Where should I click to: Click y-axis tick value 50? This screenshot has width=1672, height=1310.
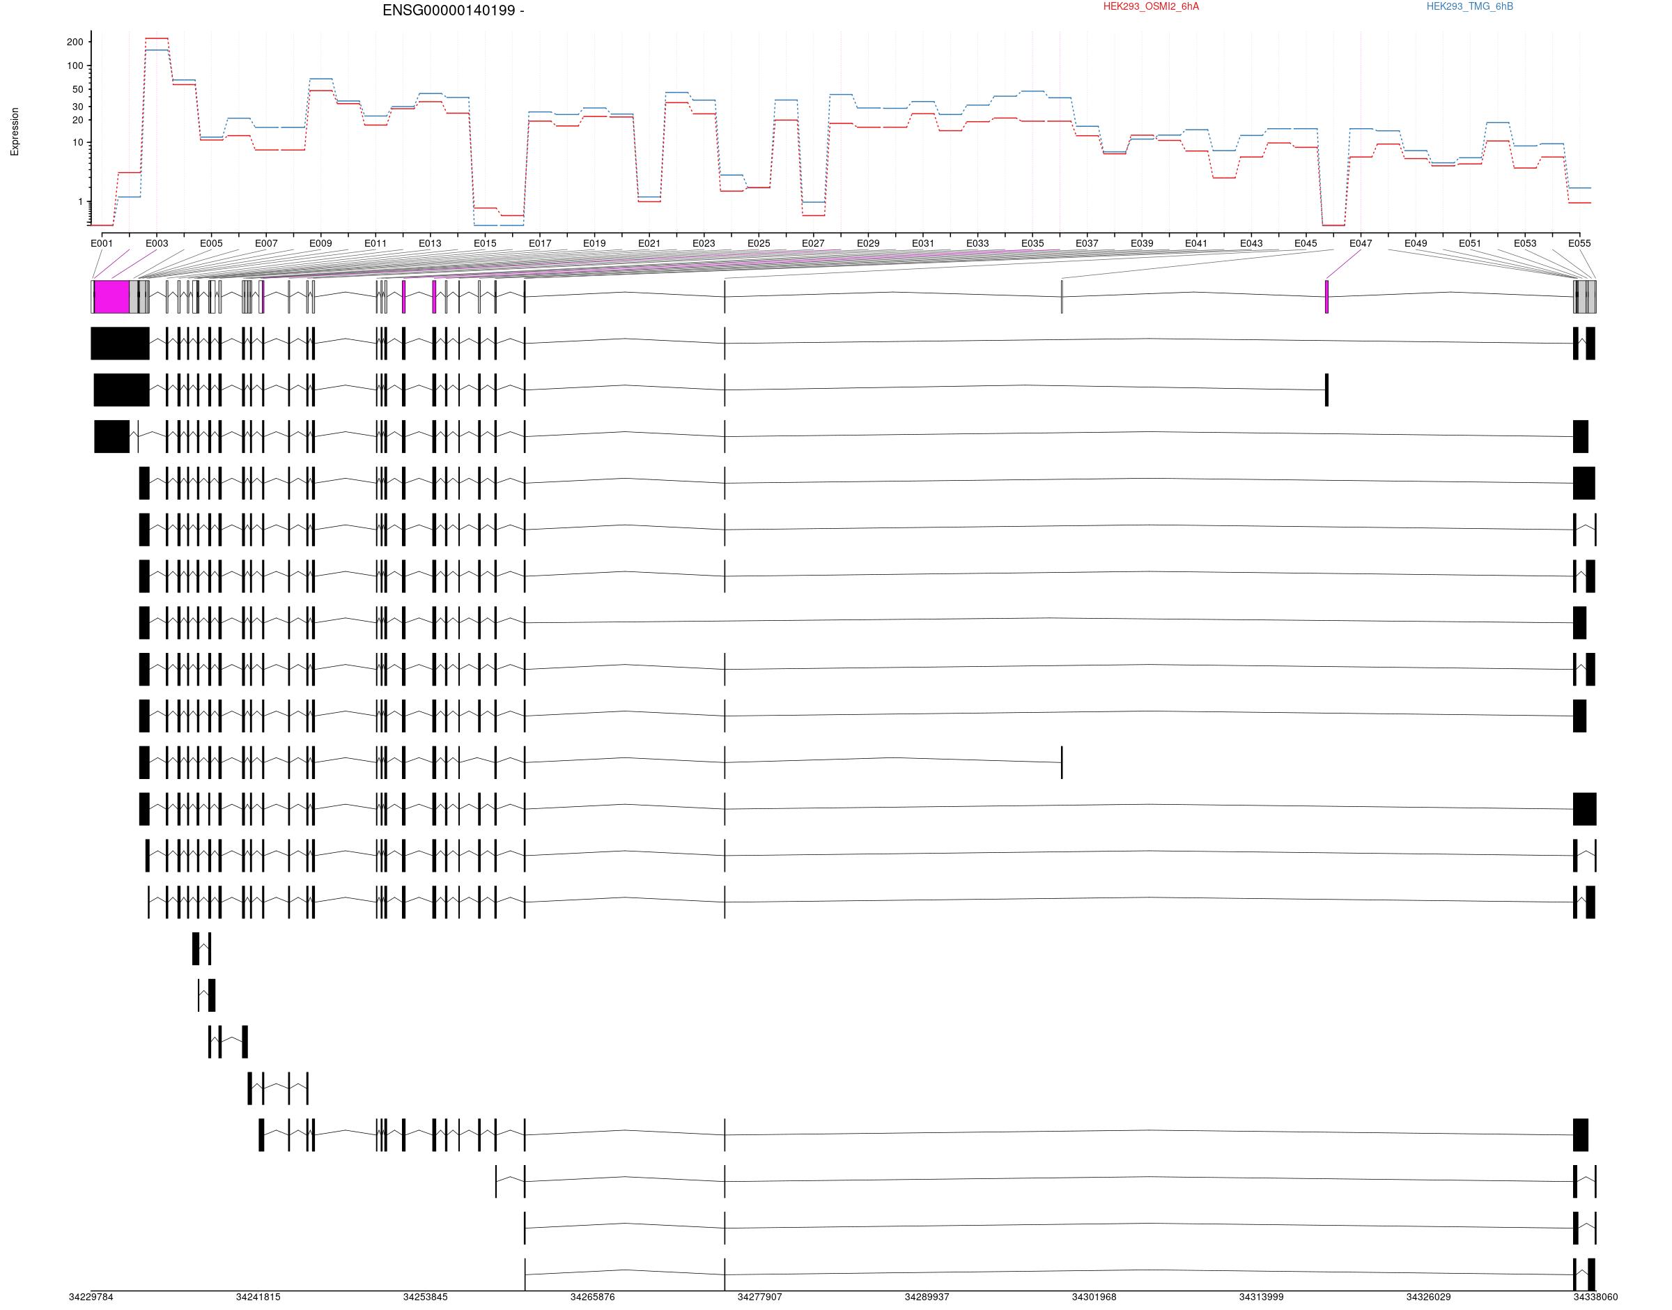tap(77, 90)
